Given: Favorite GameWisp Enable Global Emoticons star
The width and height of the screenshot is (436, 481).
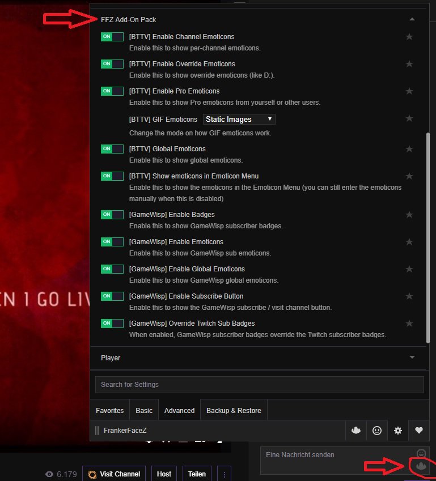Looking at the screenshot, I should point(409,269).
